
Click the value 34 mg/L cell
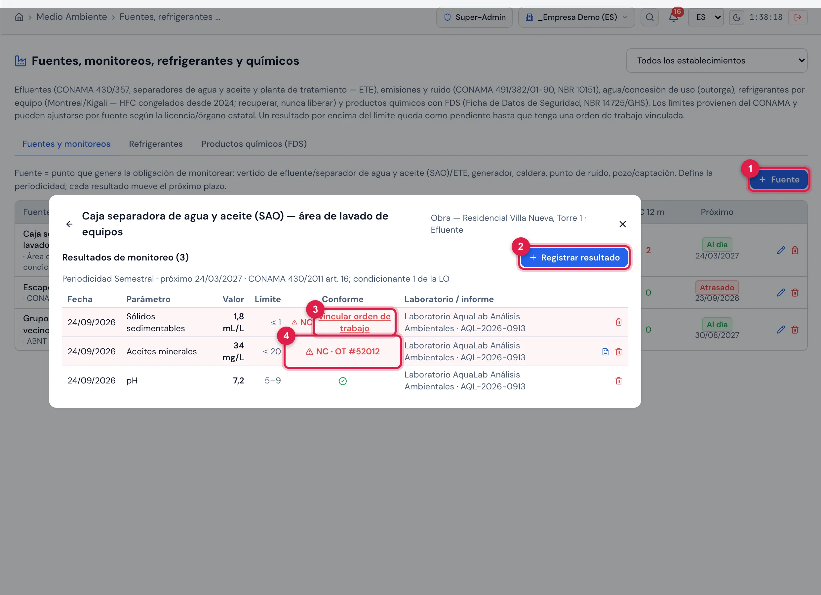tap(233, 351)
